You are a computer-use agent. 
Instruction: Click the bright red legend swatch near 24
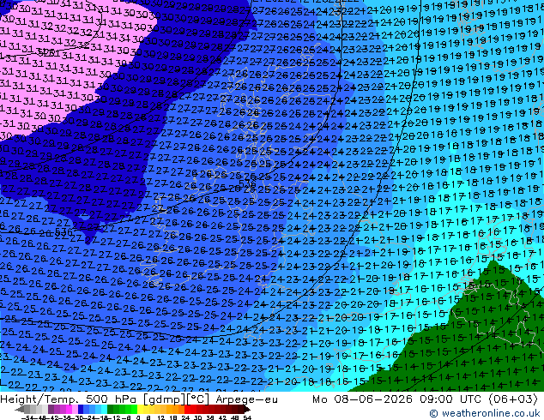[x=187, y=410]
